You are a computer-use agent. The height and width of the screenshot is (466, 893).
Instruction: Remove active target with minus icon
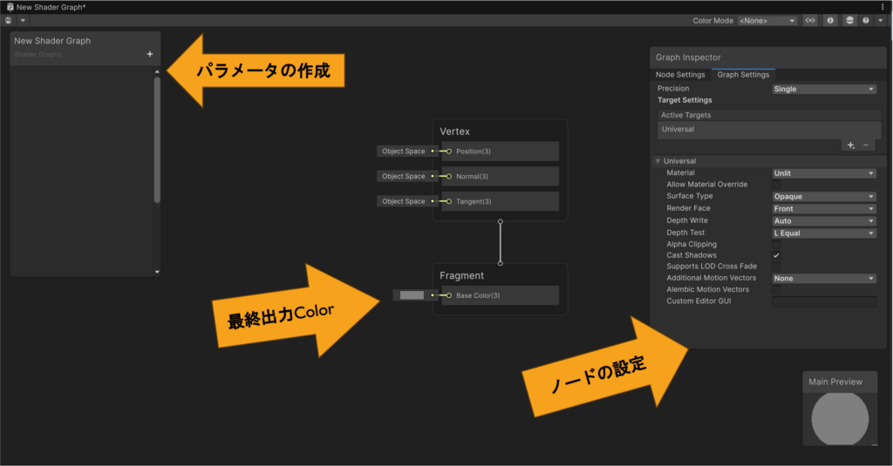point(866,145)
